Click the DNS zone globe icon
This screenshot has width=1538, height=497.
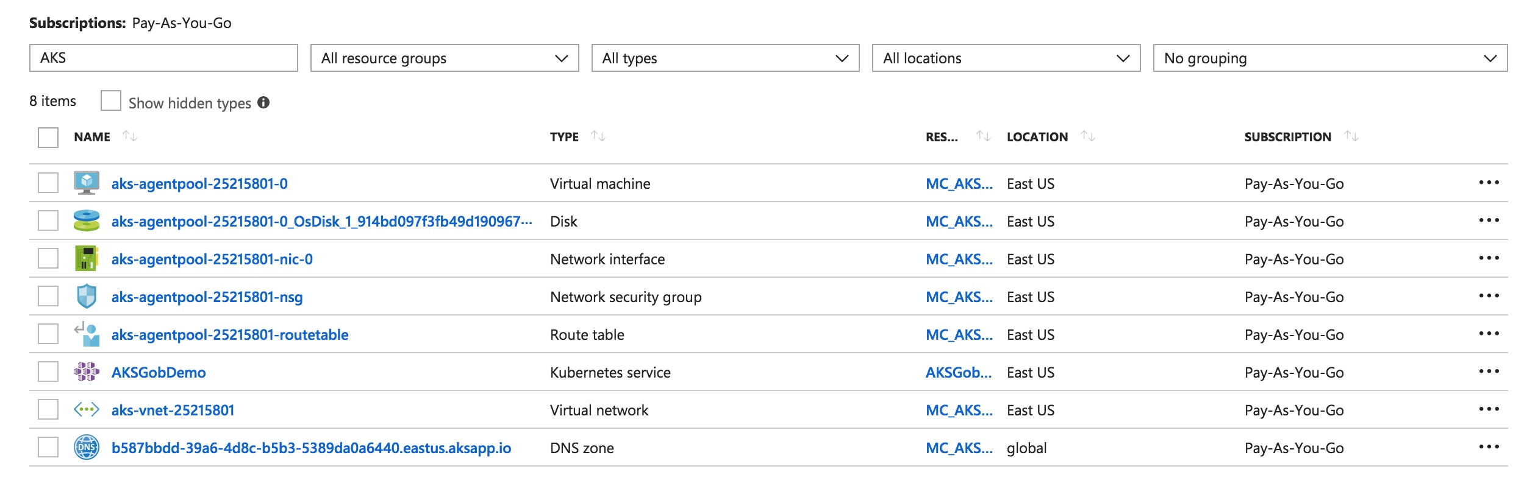pos(86,447)
